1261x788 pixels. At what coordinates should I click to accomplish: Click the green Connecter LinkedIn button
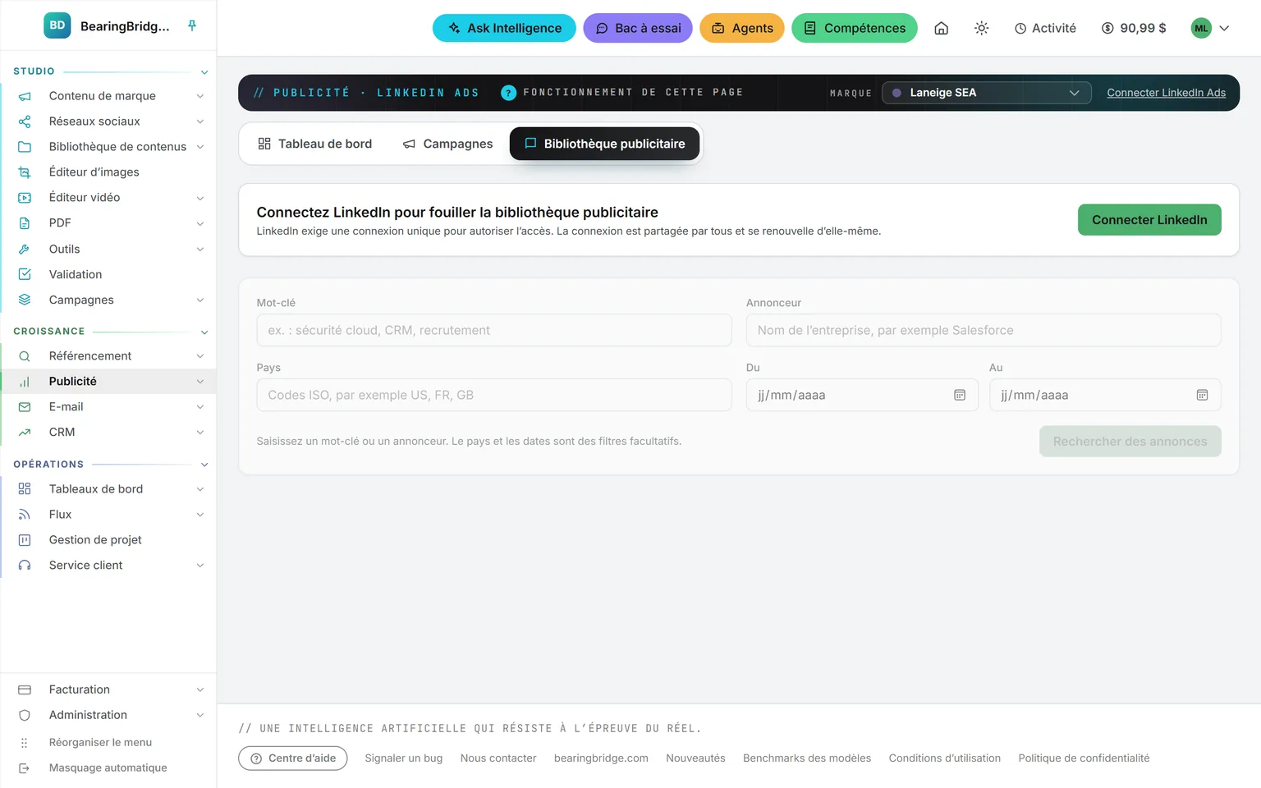click(x=1149, y=220)
